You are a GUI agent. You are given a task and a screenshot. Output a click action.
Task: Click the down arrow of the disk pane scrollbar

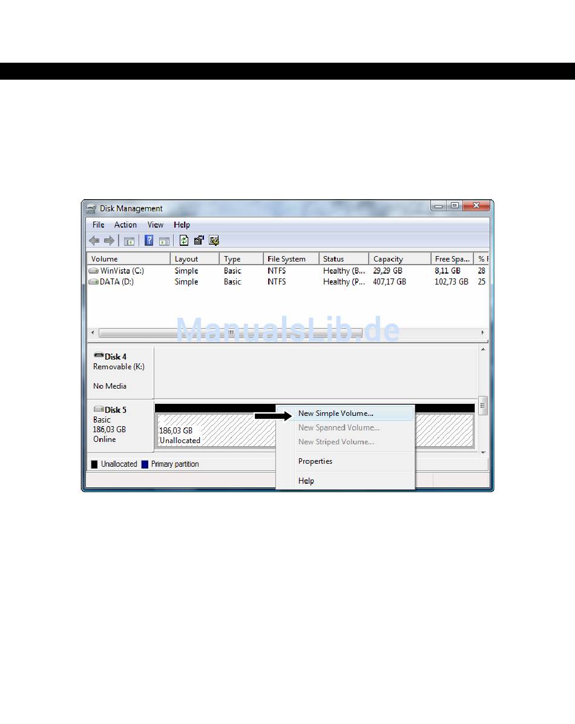point(483,453)
